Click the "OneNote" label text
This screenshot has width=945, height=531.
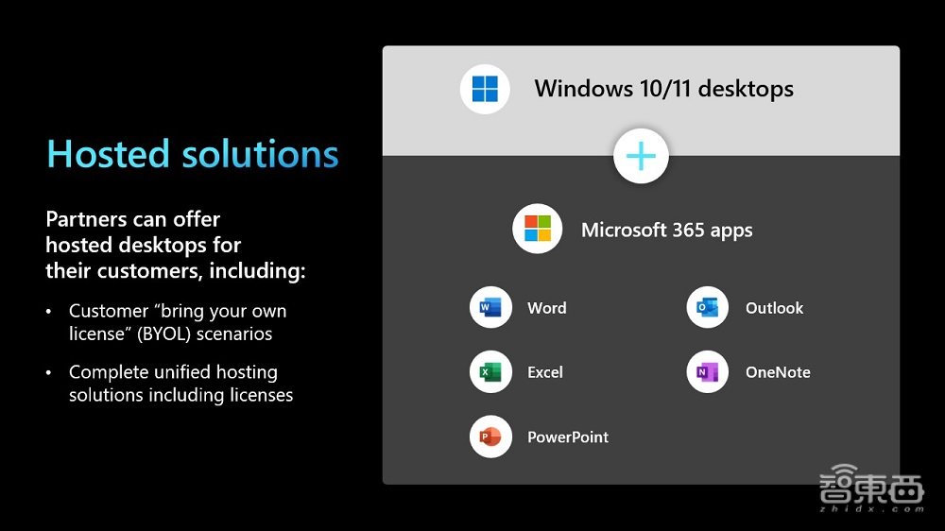(778, 372)
